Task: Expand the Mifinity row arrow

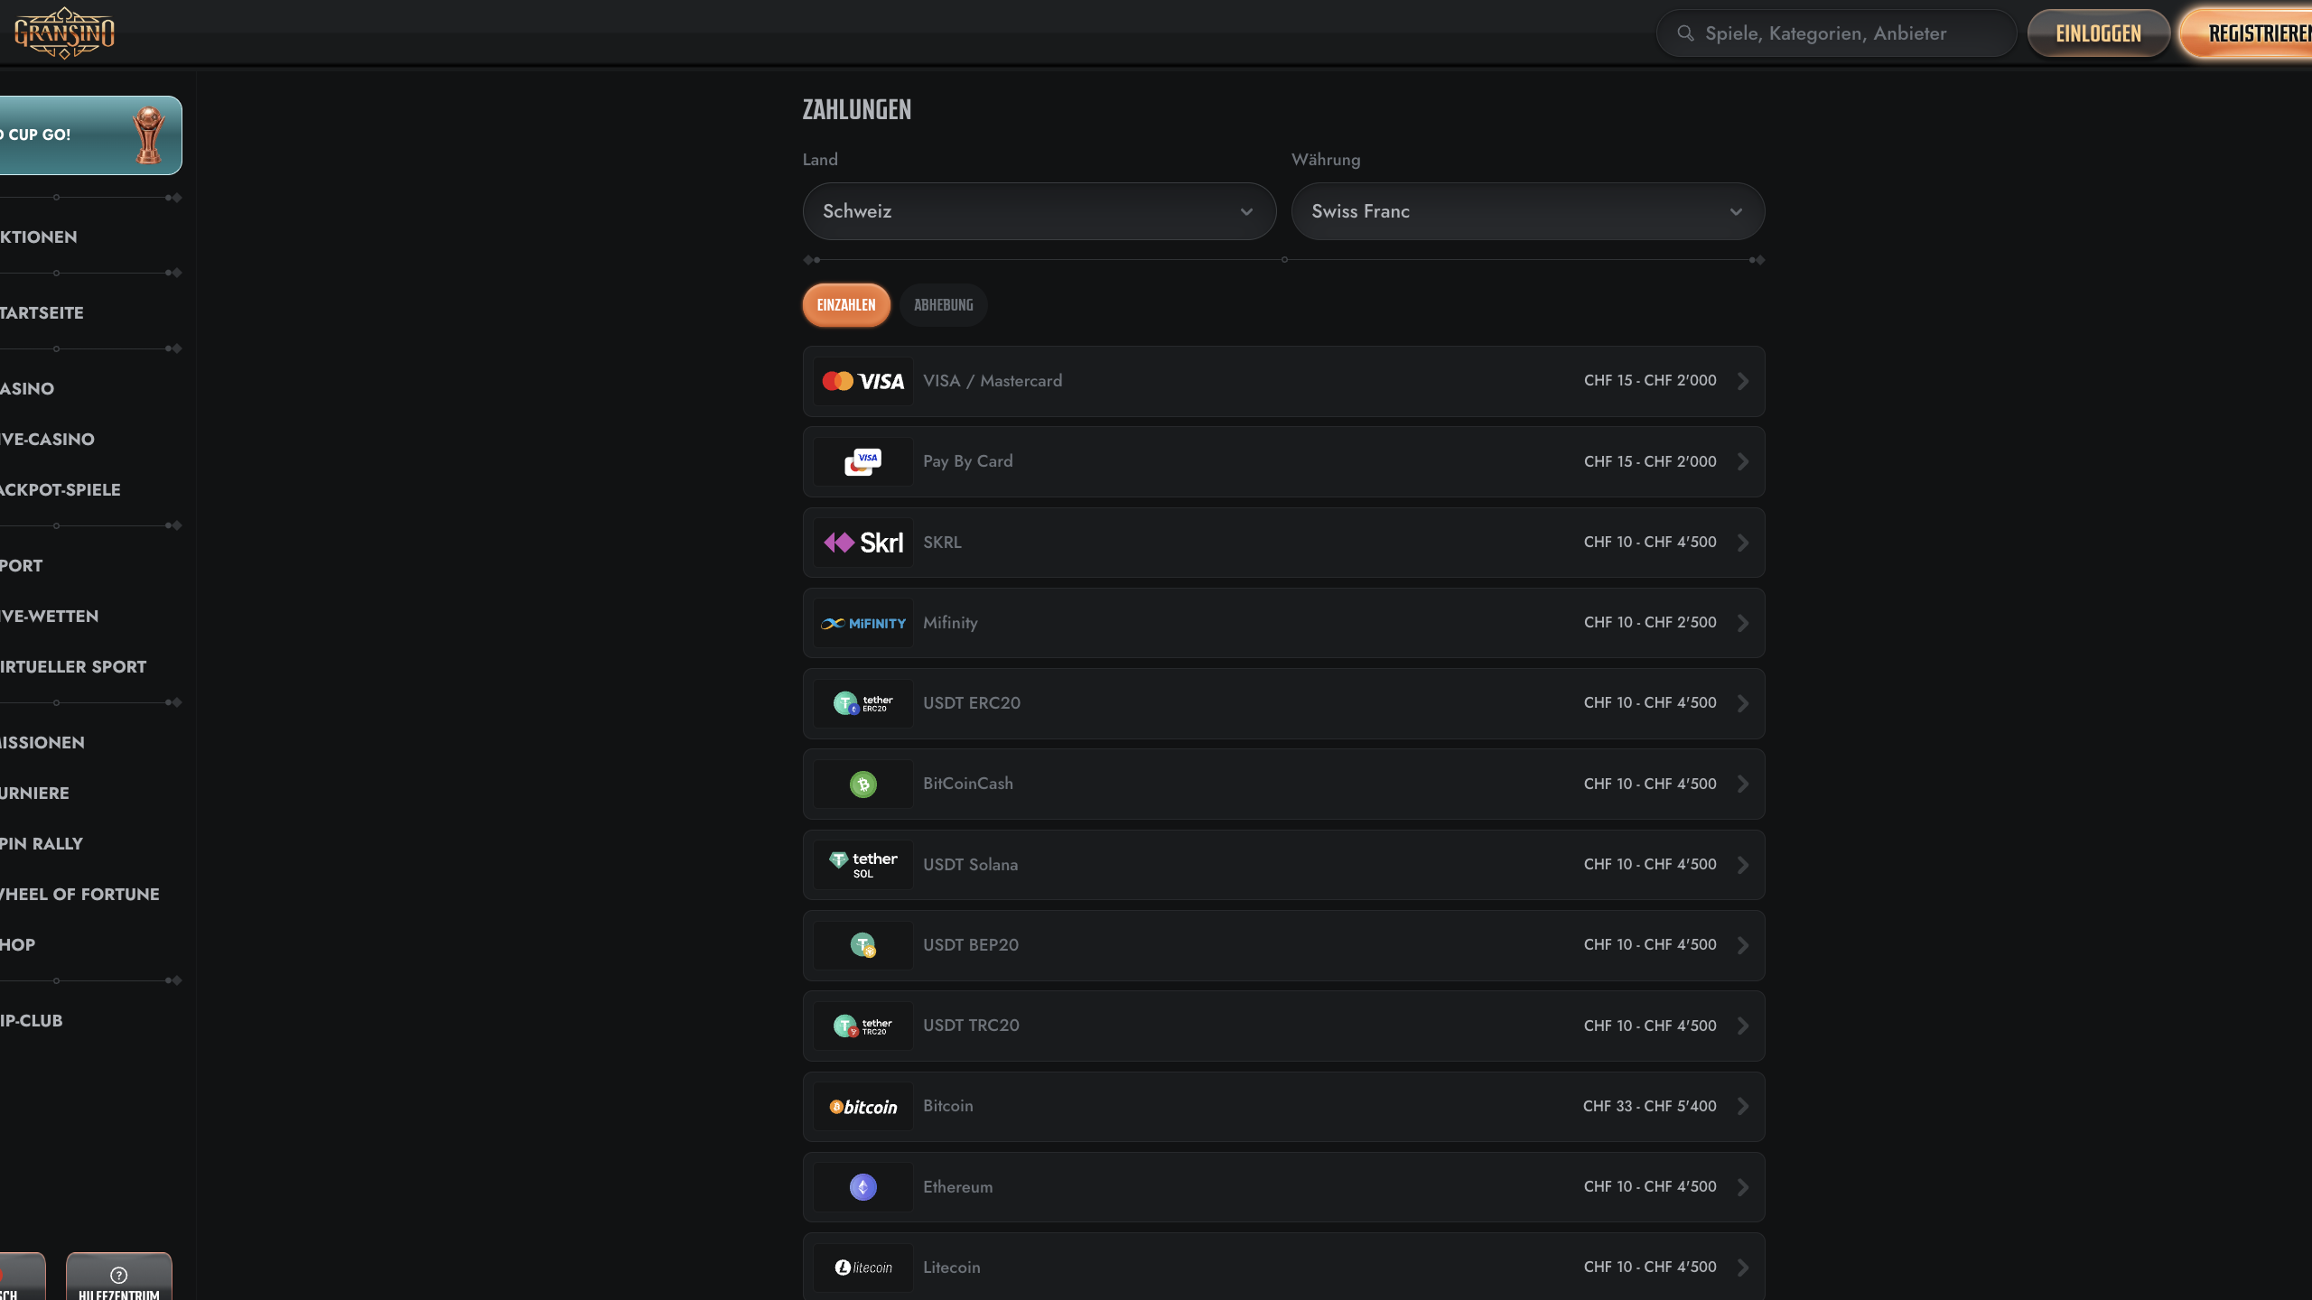Action: click(x=1743, y=623)
